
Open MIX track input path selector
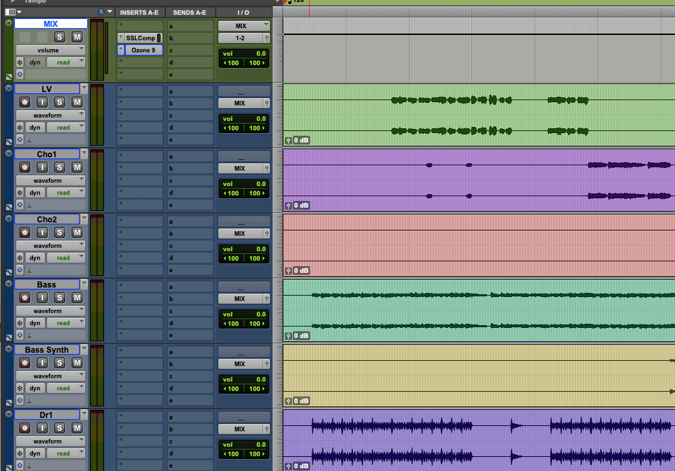(x=244, y=26)
